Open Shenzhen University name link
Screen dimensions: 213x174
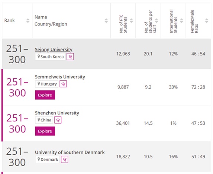point(57,113)
